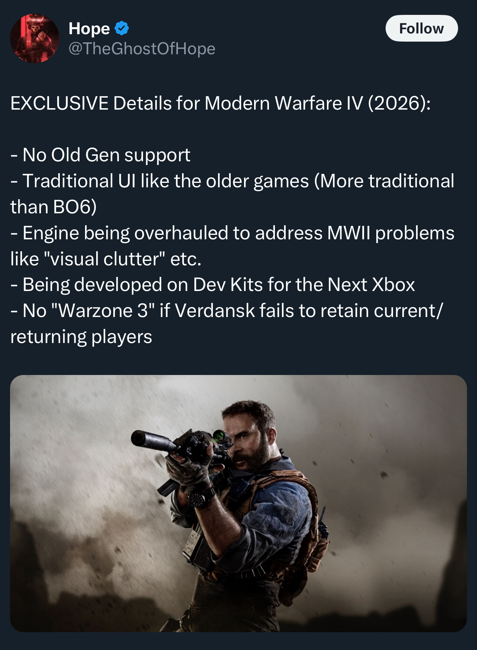Screen dimensions: 477x650
Task: Click the Dev Kits for Next Xbox line
Action: click(212, 285)
